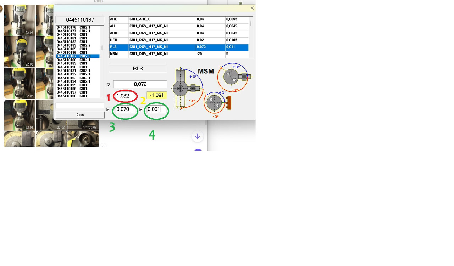Select list row 0445110193 CRI2.1

point(78,78)
